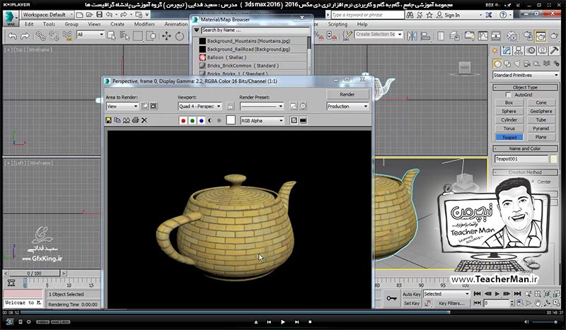
Task: Click the object color swatch beside Teapot001
Action: 553,159
